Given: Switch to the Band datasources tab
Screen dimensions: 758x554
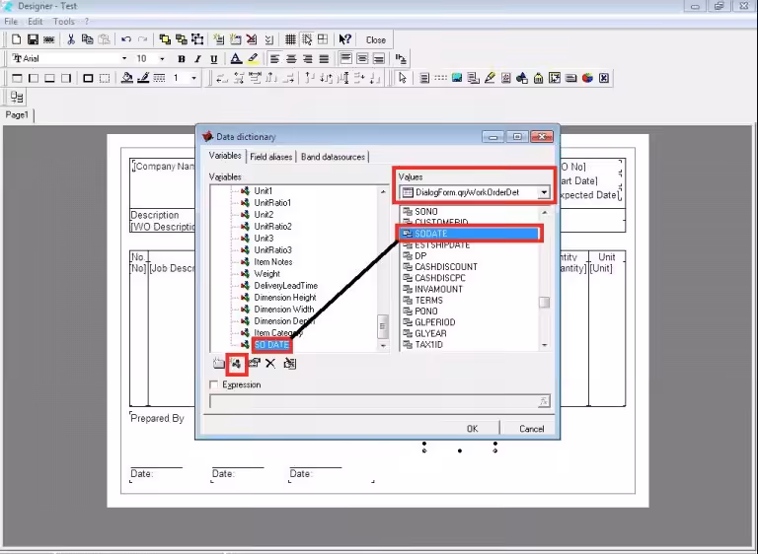Looking at the screenshot, I should (x=333, y=157).
